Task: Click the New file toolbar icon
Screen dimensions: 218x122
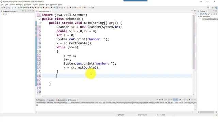Action: point(2,8)
